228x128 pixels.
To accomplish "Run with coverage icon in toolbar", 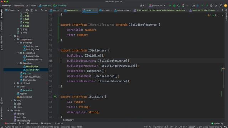I will (x=178, y=6).
